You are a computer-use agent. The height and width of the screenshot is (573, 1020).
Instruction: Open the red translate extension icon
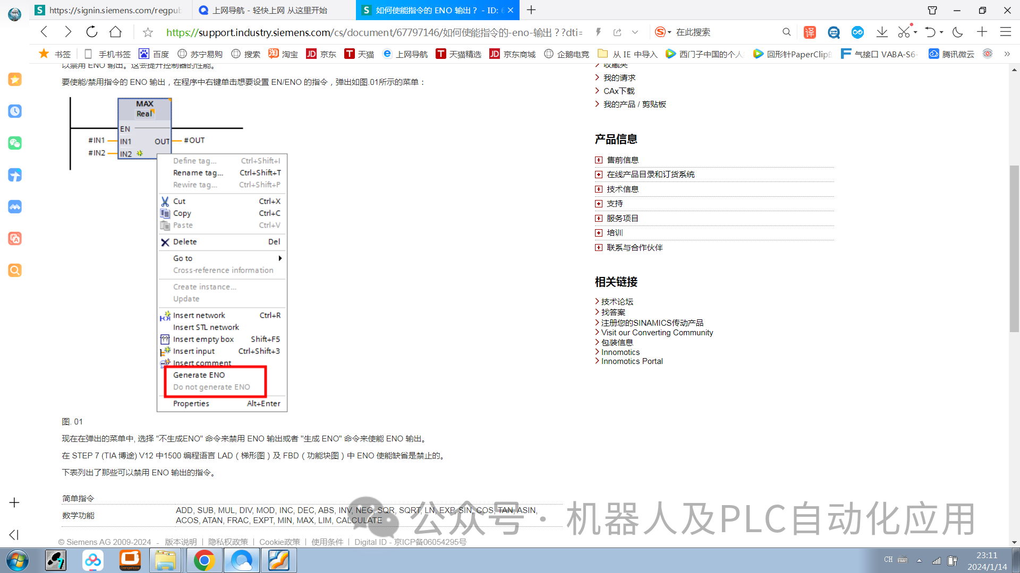pyautogui.click(x=810, y=32)
